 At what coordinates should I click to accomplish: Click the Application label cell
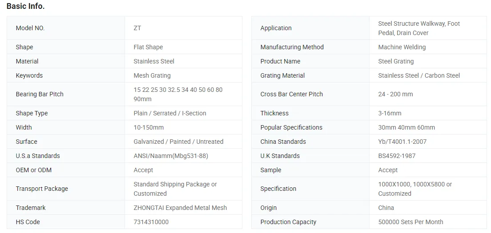pyautogui.click(x=276, y=28)
